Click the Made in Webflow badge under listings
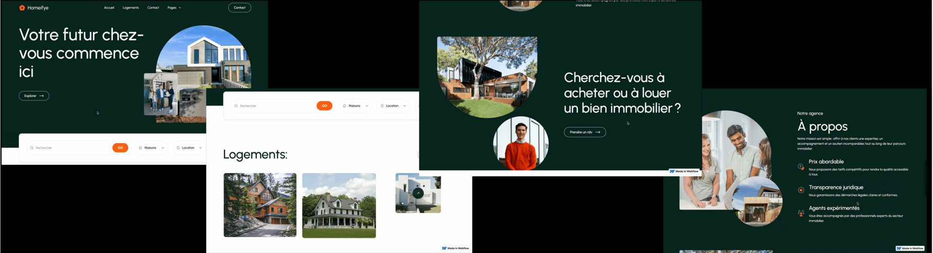 [x=455, y=248]
